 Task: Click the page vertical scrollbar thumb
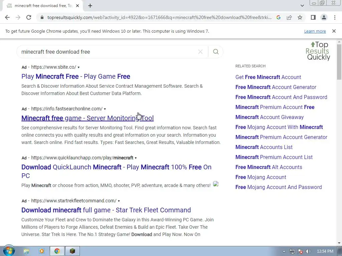[339, 62]
